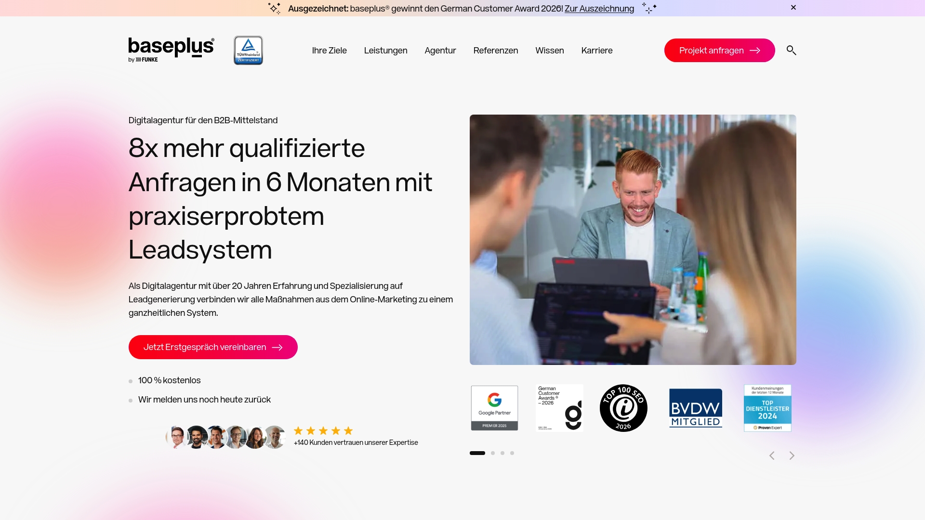Open Zur Auszeichnung link in banner

[x=599, y=8]
